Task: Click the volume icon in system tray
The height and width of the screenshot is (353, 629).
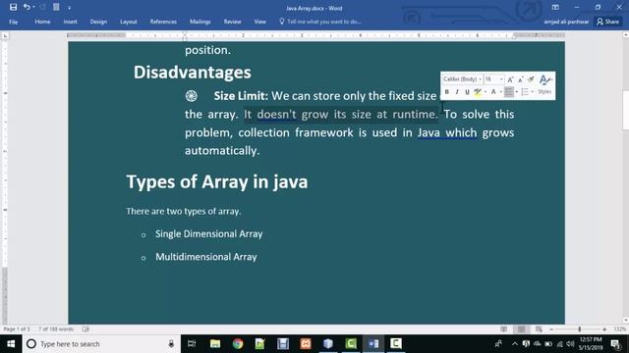Action: click(x=570, y=344)
